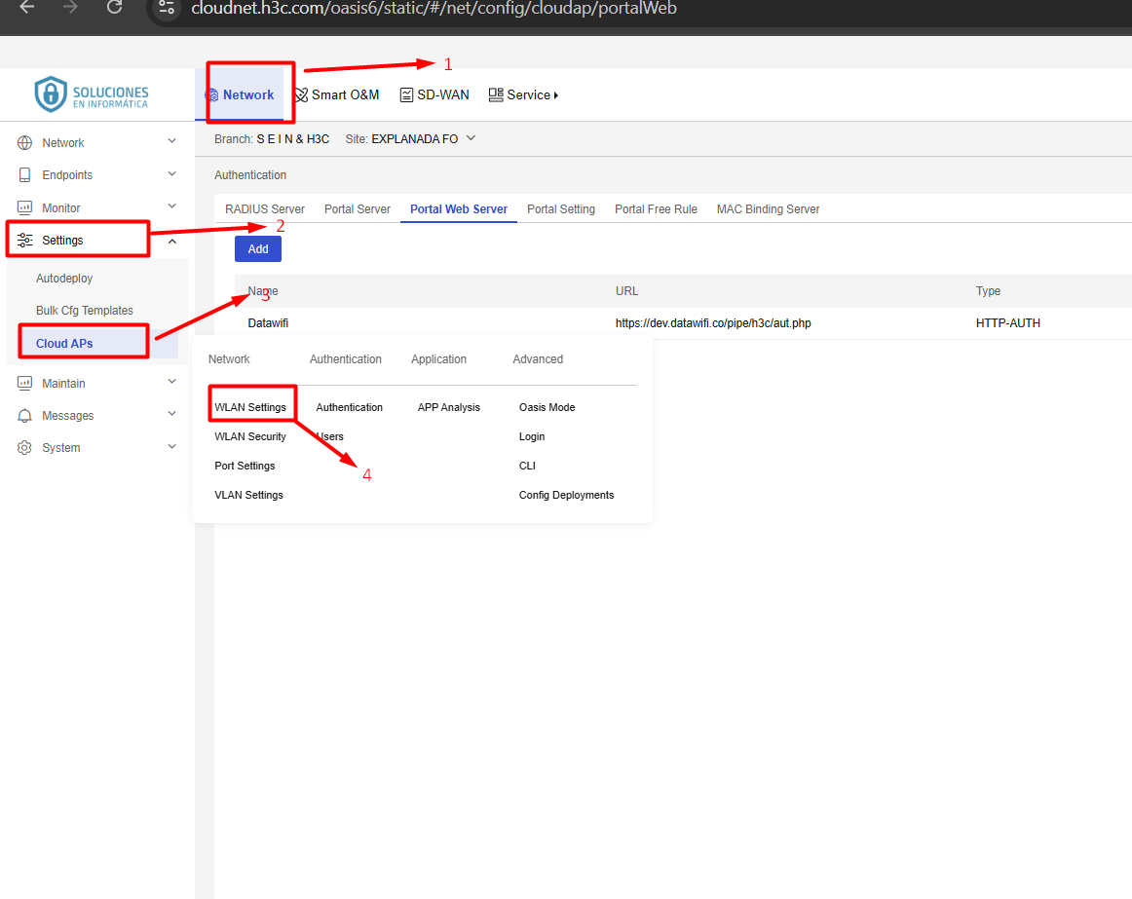Screen dimensions: 1132x899
Task: Expand the Monitor section chevron
Action: (171, 206)
